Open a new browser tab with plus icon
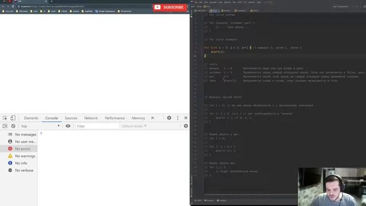This screenshot has width=366, height=206. [x=51, y=1]
